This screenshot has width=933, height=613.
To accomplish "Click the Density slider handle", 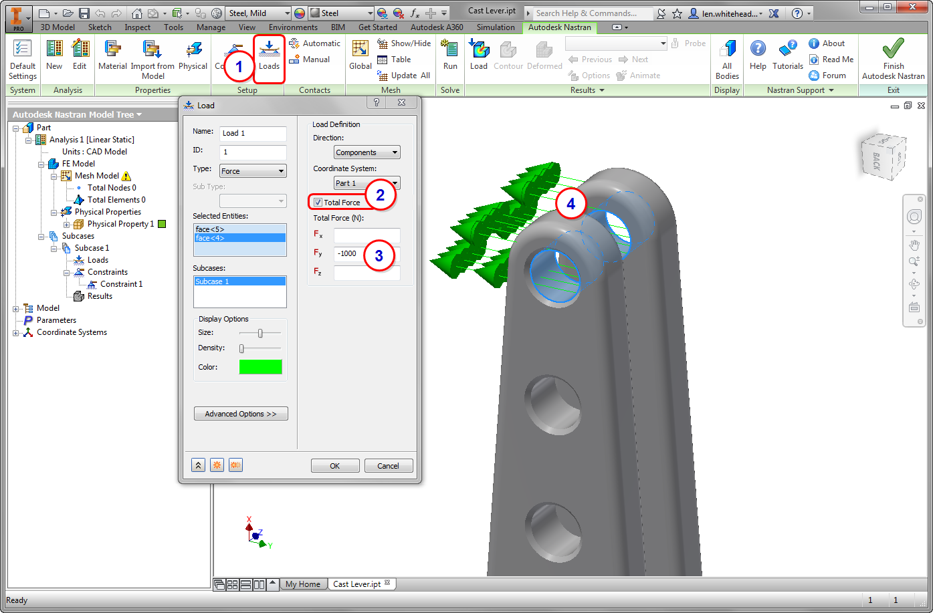I will click(241, 348).
